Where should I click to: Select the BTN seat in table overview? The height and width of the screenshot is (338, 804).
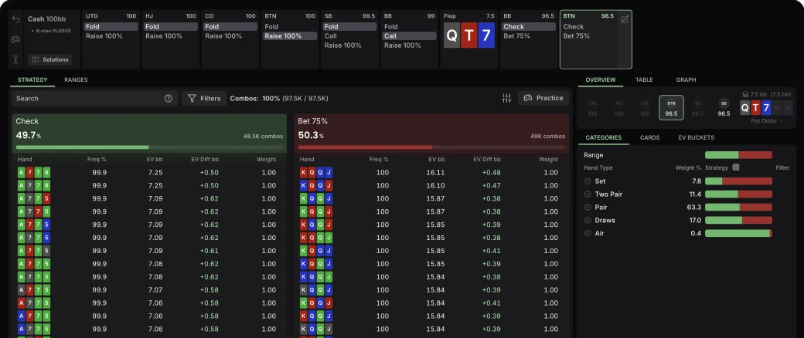pos(671,108)
